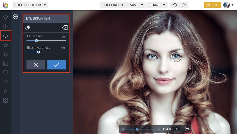Toggle the eraser mode in Eye Brighten
Screen dimensions: 237x134
(x=28, y=28)
